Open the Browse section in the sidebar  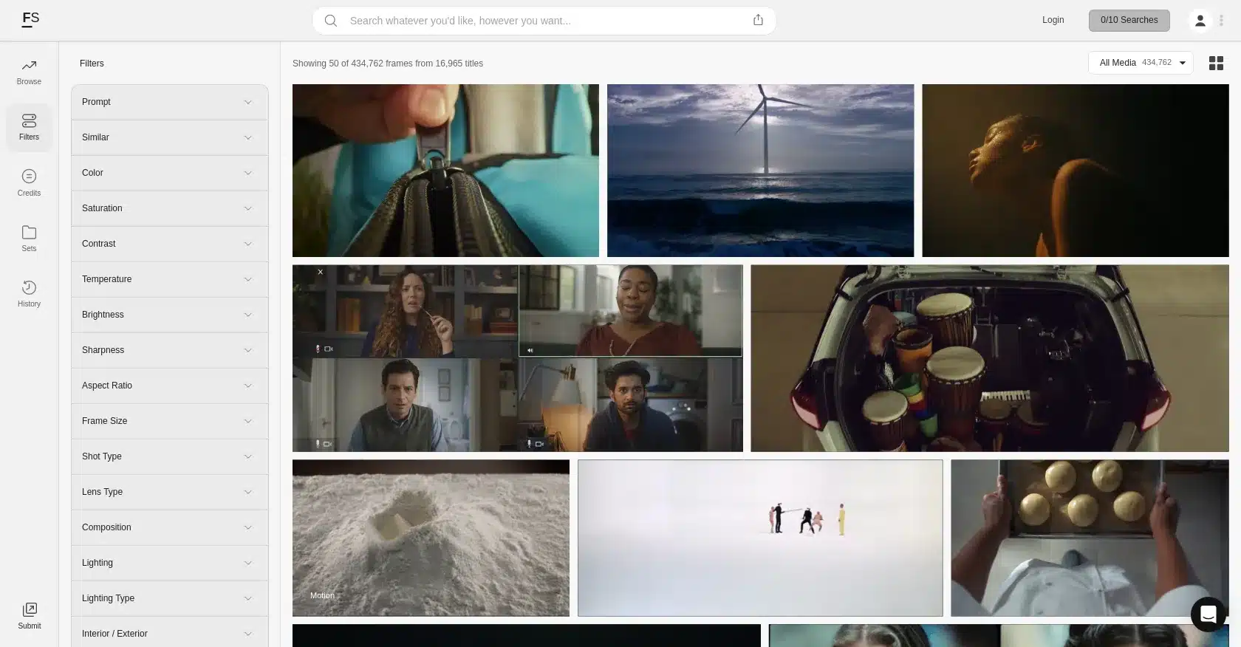(29, 72)
